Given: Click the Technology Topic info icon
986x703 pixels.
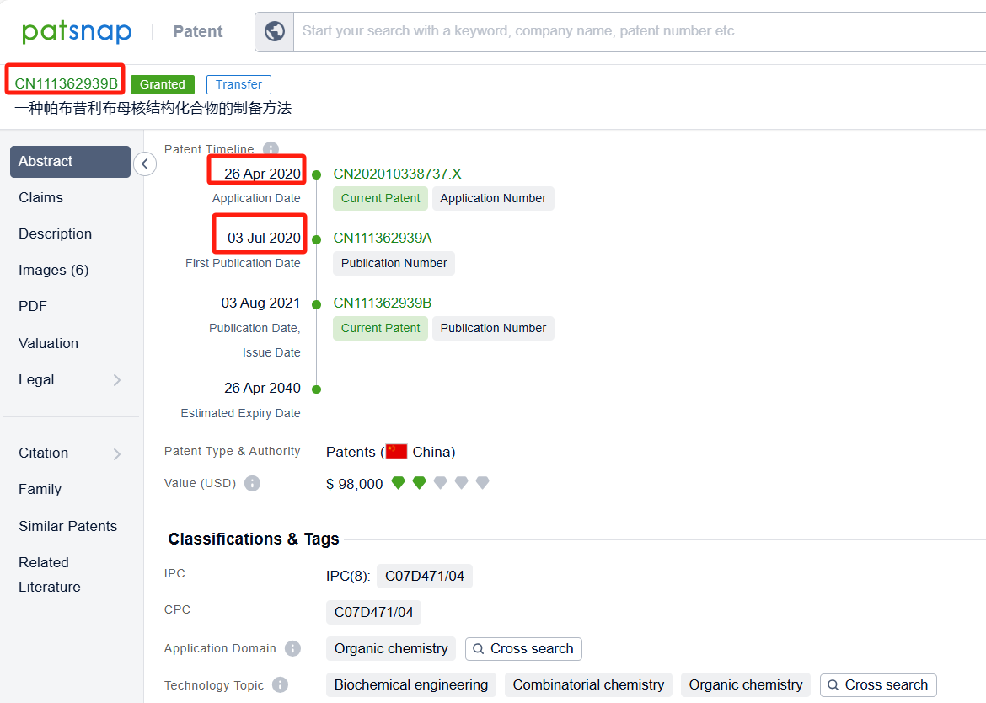Looking at the screenshot, I should 280,685.
